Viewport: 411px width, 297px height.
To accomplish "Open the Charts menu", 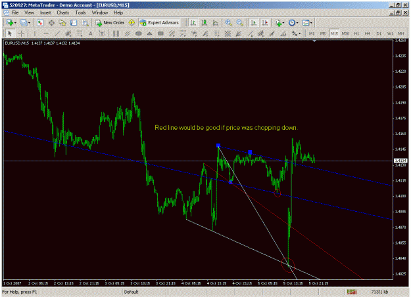I will [x=63, y=12].
